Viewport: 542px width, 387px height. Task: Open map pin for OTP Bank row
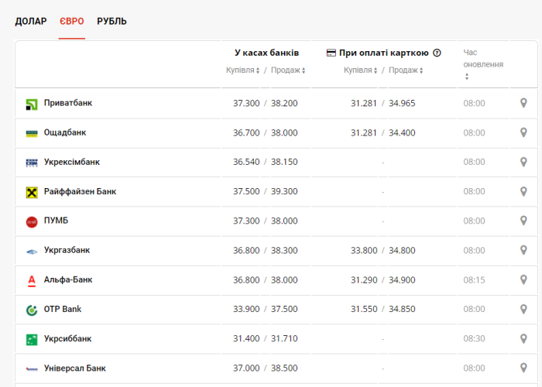[x=523, y=309]
